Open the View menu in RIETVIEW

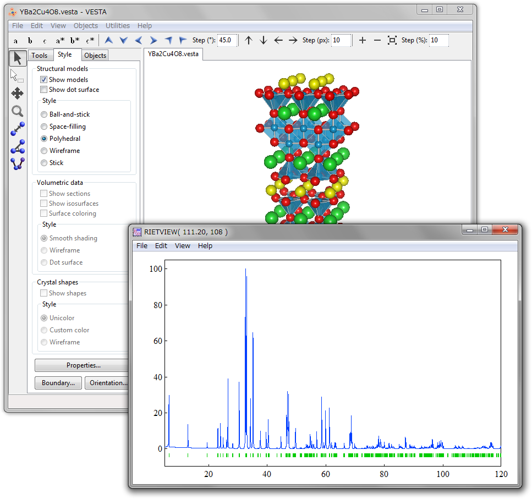(x=182, y=246)
